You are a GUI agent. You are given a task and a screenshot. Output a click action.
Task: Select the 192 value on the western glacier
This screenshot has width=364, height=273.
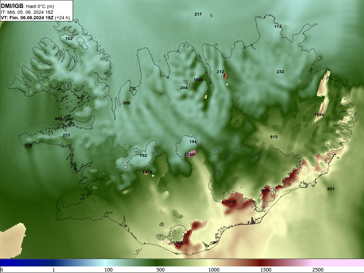tap(143, 155)
